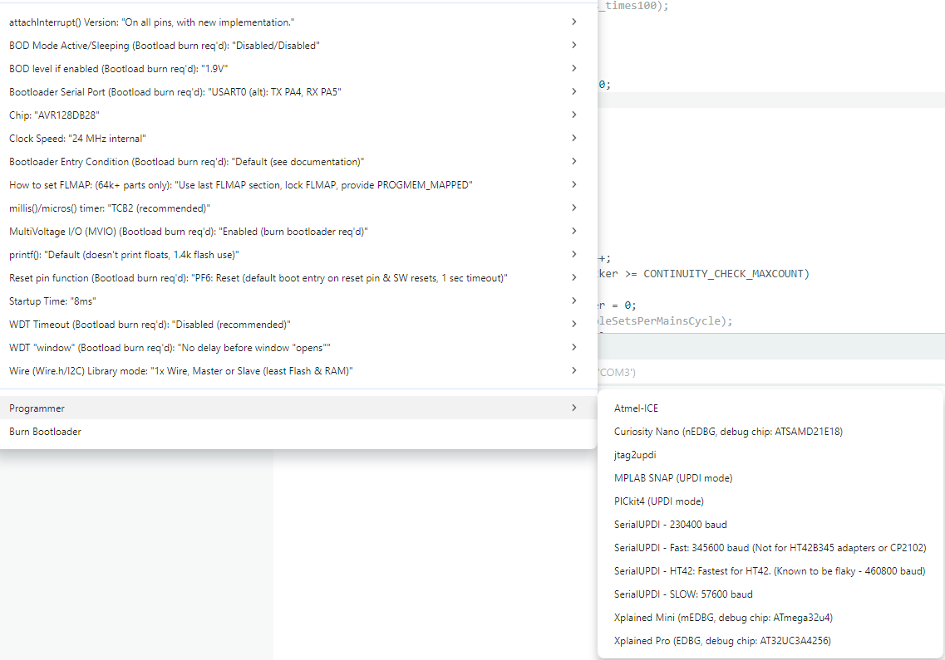Expand the millis()/micros() timer submenu
Screen dimensions: 945x660
109,208
